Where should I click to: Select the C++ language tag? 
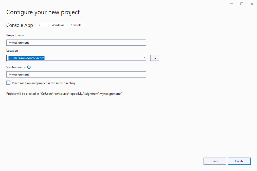click(42, 25)
